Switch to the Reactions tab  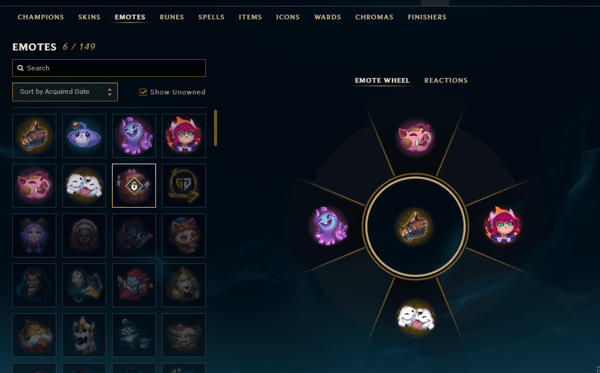[446, 80]
